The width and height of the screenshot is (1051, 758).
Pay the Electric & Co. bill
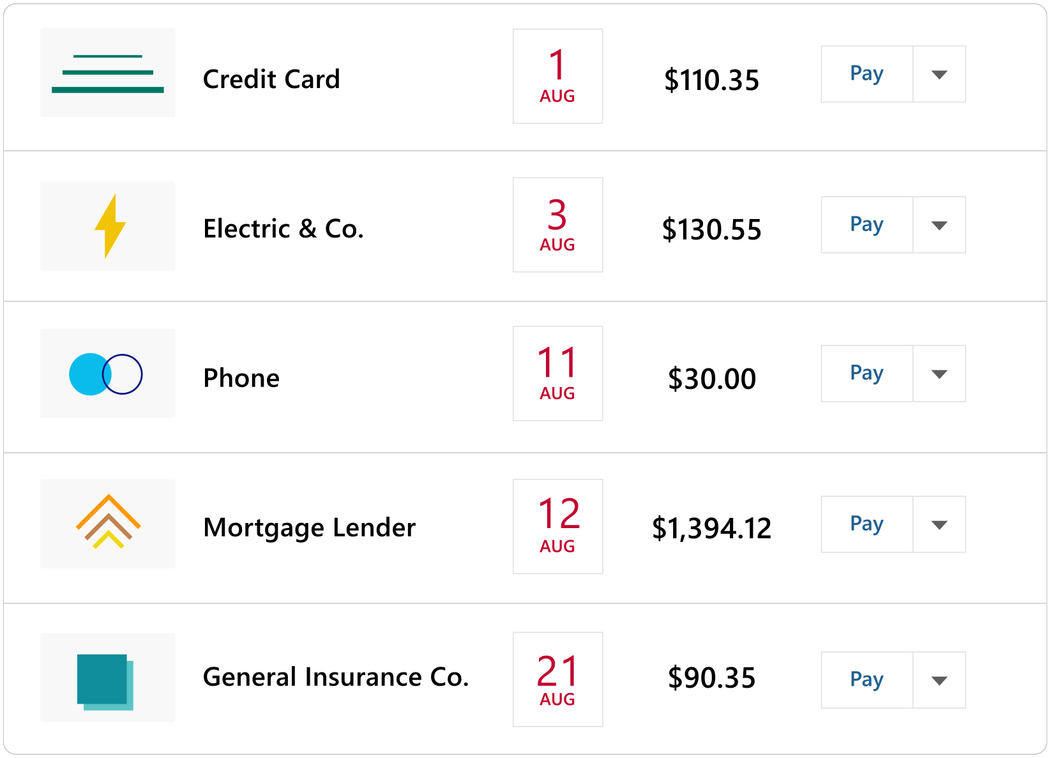pos(866,225)
